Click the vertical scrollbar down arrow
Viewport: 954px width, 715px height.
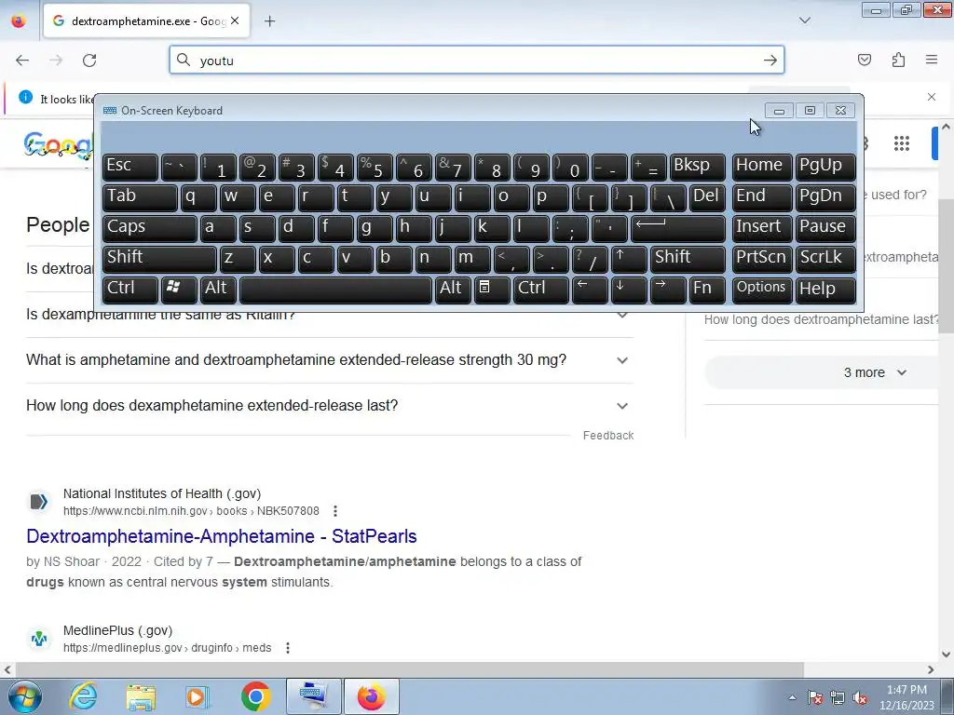(x=946, y=654)
